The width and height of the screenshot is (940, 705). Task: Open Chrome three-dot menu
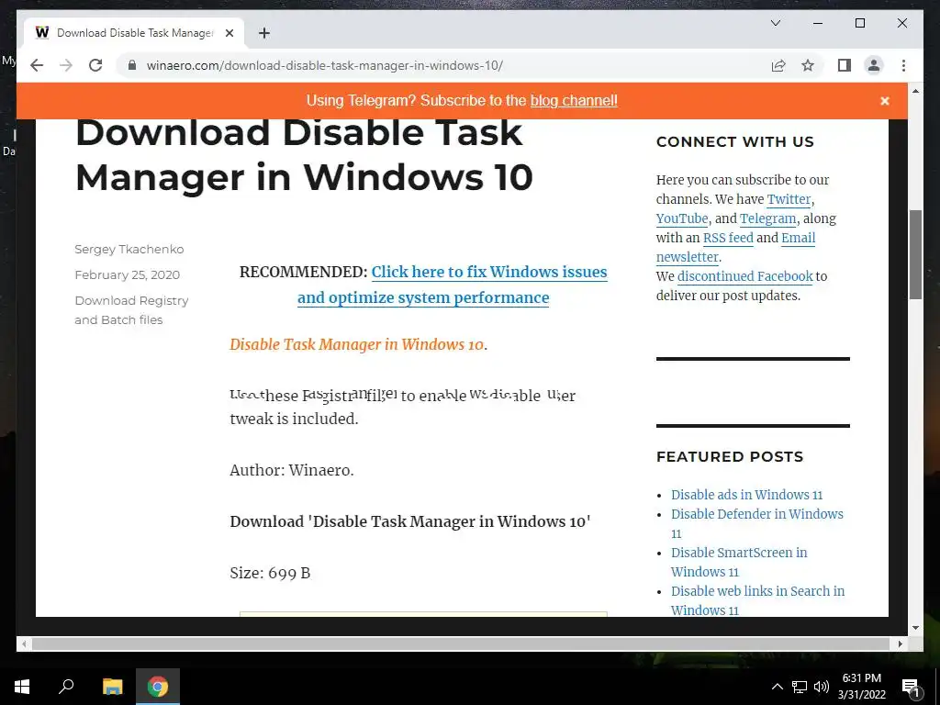[x=903, y=65]
